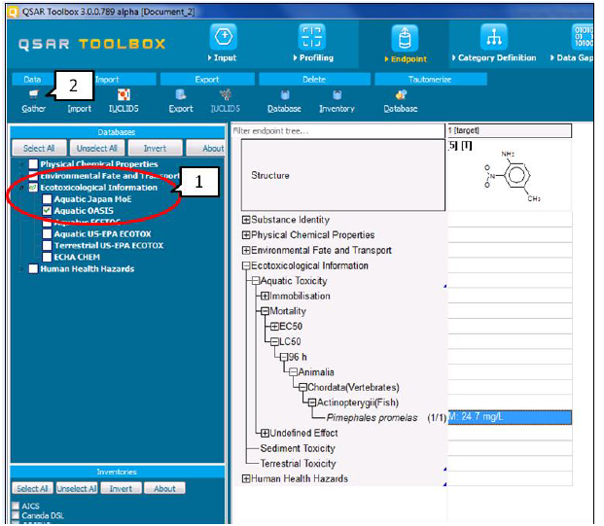This screenshot has height=526, width=604.
Task: Click the Gather data icon
Action: 33,94
